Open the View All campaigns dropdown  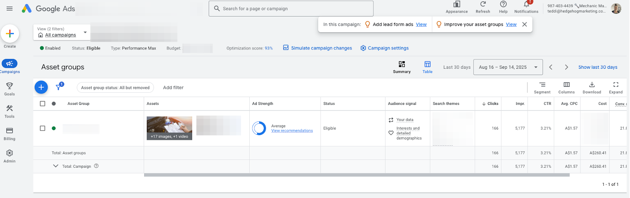[62, 32]
